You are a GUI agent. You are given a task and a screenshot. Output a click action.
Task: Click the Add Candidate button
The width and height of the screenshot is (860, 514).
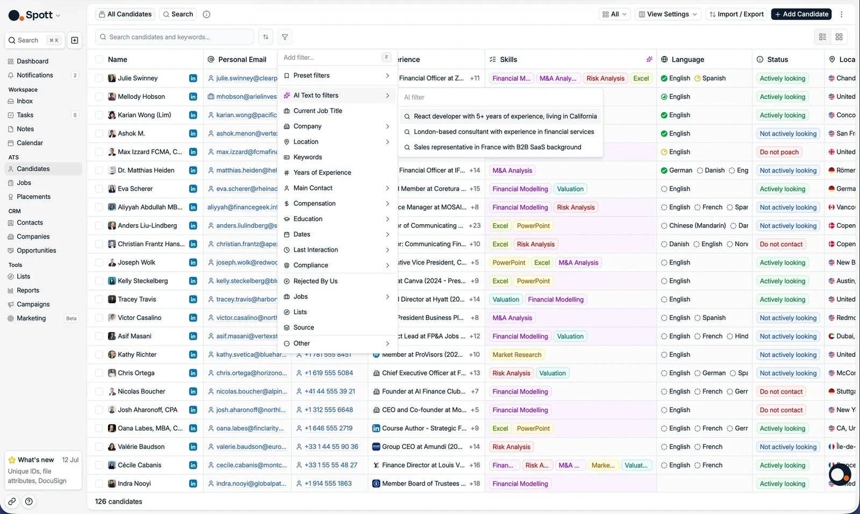[801, 15]
